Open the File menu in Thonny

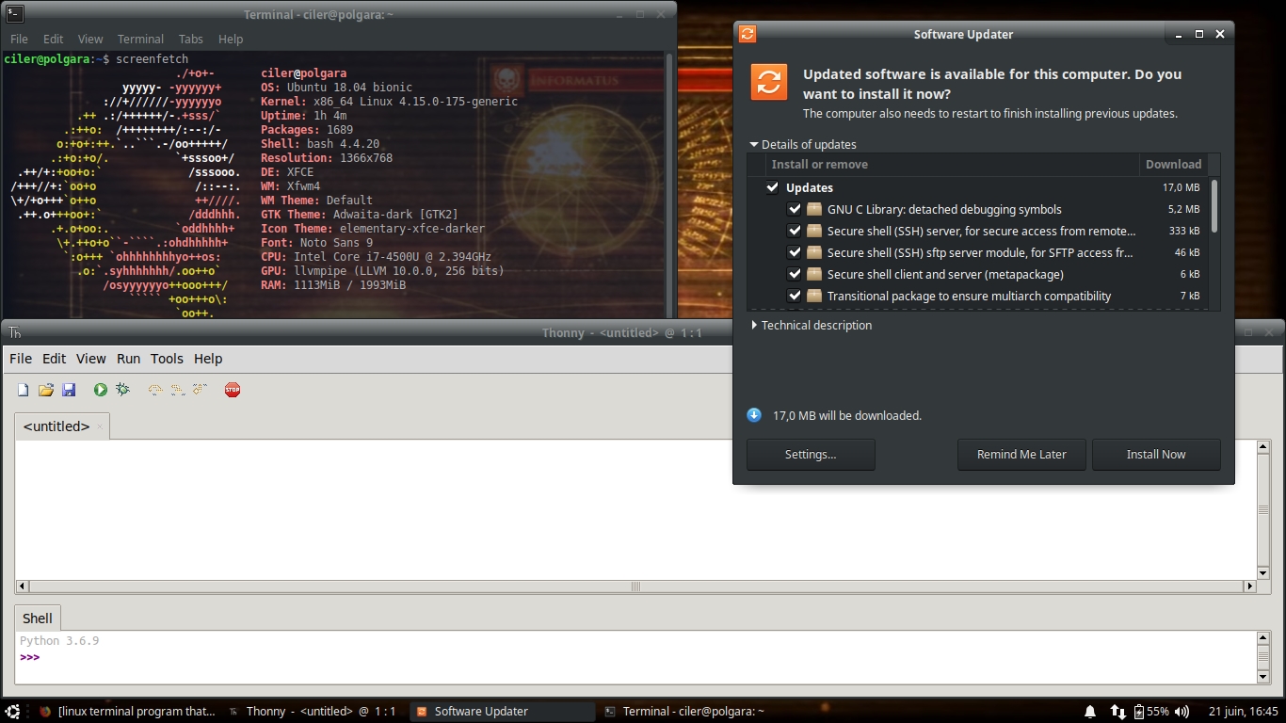pos(21,359)
